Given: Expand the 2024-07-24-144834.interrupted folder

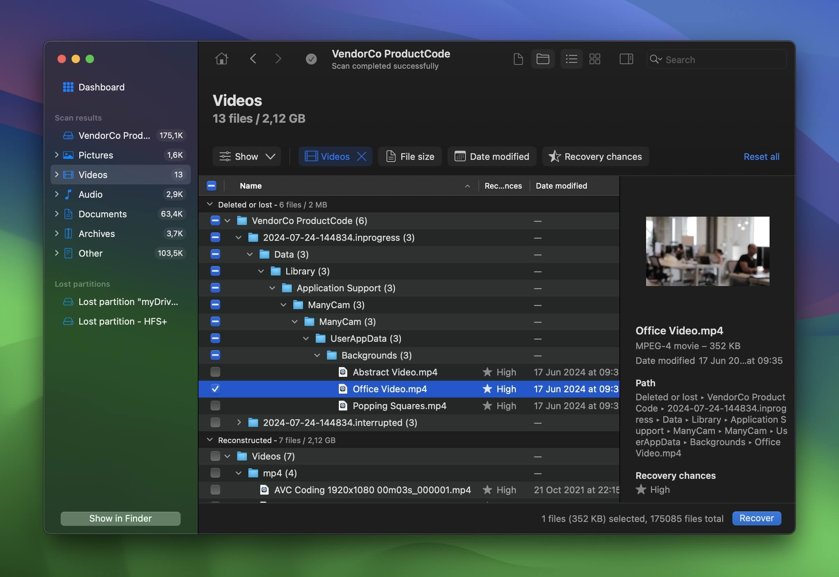Looking at the screenshot, I should tap(239, 422).
